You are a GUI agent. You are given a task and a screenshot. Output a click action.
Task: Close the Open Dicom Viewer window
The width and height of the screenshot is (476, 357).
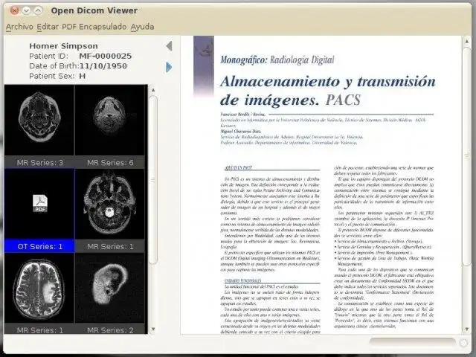(14, 10)
